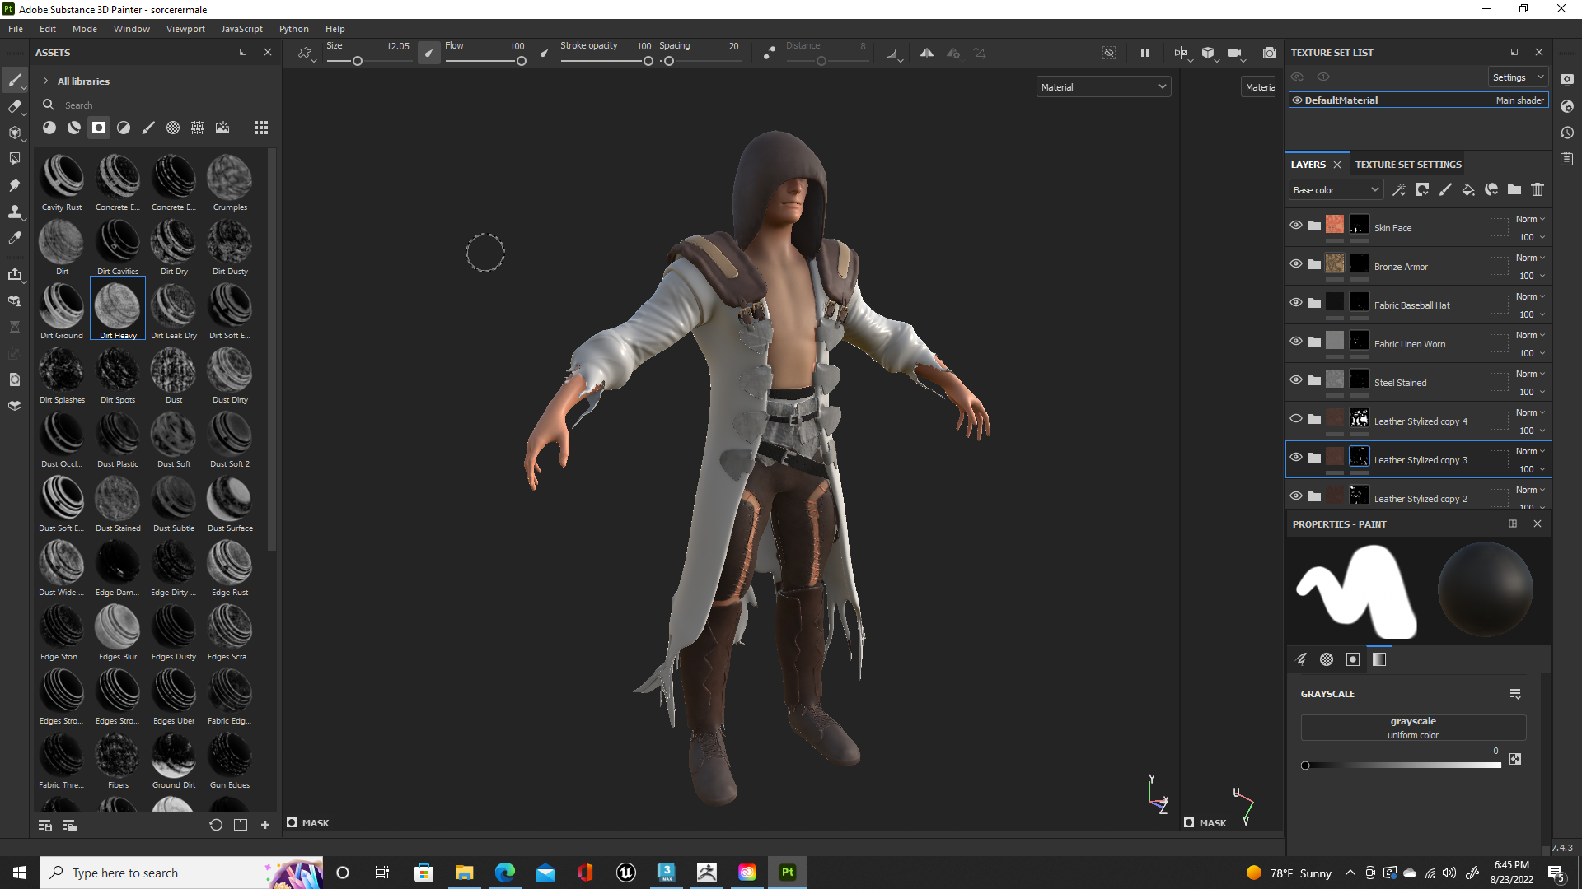1582x889 pixels.
Task: Close the Assets panel
Action: (268, 52)
